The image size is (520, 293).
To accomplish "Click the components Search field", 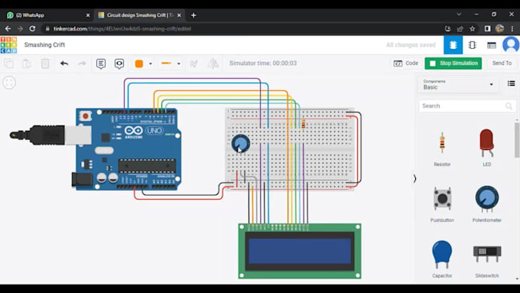I will pos(466,106).
